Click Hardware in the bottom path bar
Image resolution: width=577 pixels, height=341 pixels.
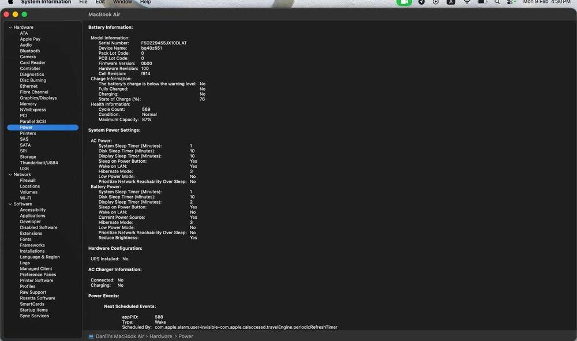click(x=161, y=336)
